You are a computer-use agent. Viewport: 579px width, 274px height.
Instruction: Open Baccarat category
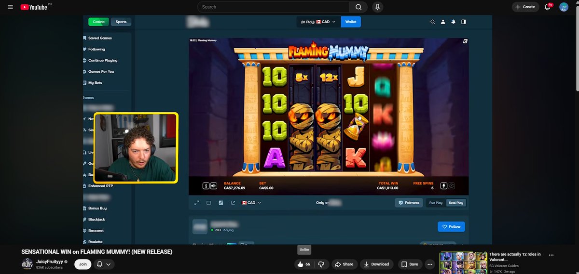coord(96,231)
